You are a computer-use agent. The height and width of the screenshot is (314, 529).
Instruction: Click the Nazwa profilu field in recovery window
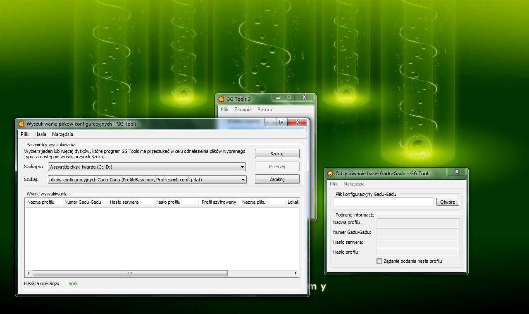click(x=418, y=222)
